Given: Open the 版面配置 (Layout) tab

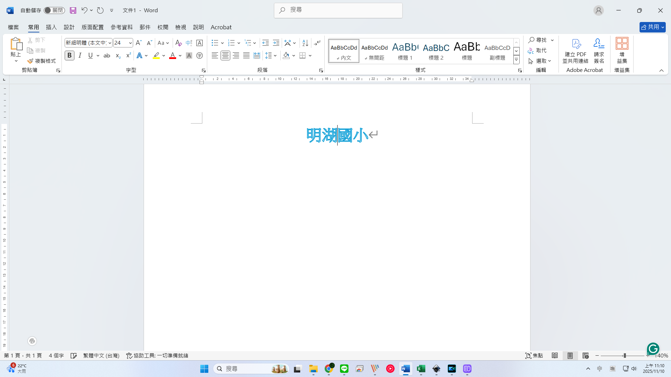Looking at the screenshot, I should point(93,27).
